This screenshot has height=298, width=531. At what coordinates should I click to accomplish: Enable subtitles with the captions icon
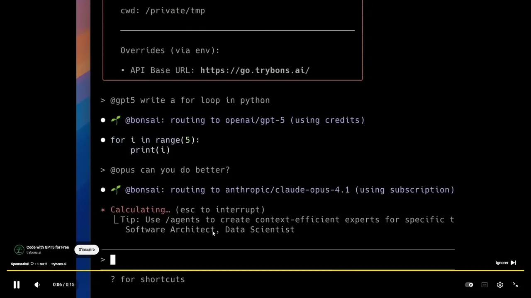pyautogui.click(x=484, y=285)
